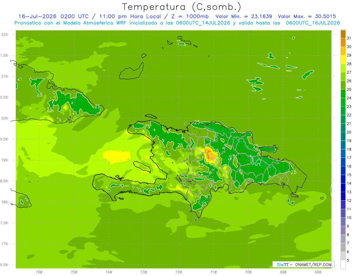The width and height of the screenshot is (357, 276).
Task: Click the colorbar swatch between 16 and 17
Action: [343, 162]
